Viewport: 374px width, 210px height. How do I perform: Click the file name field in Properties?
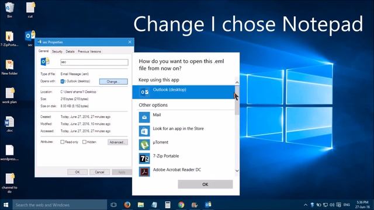(94, 62)
